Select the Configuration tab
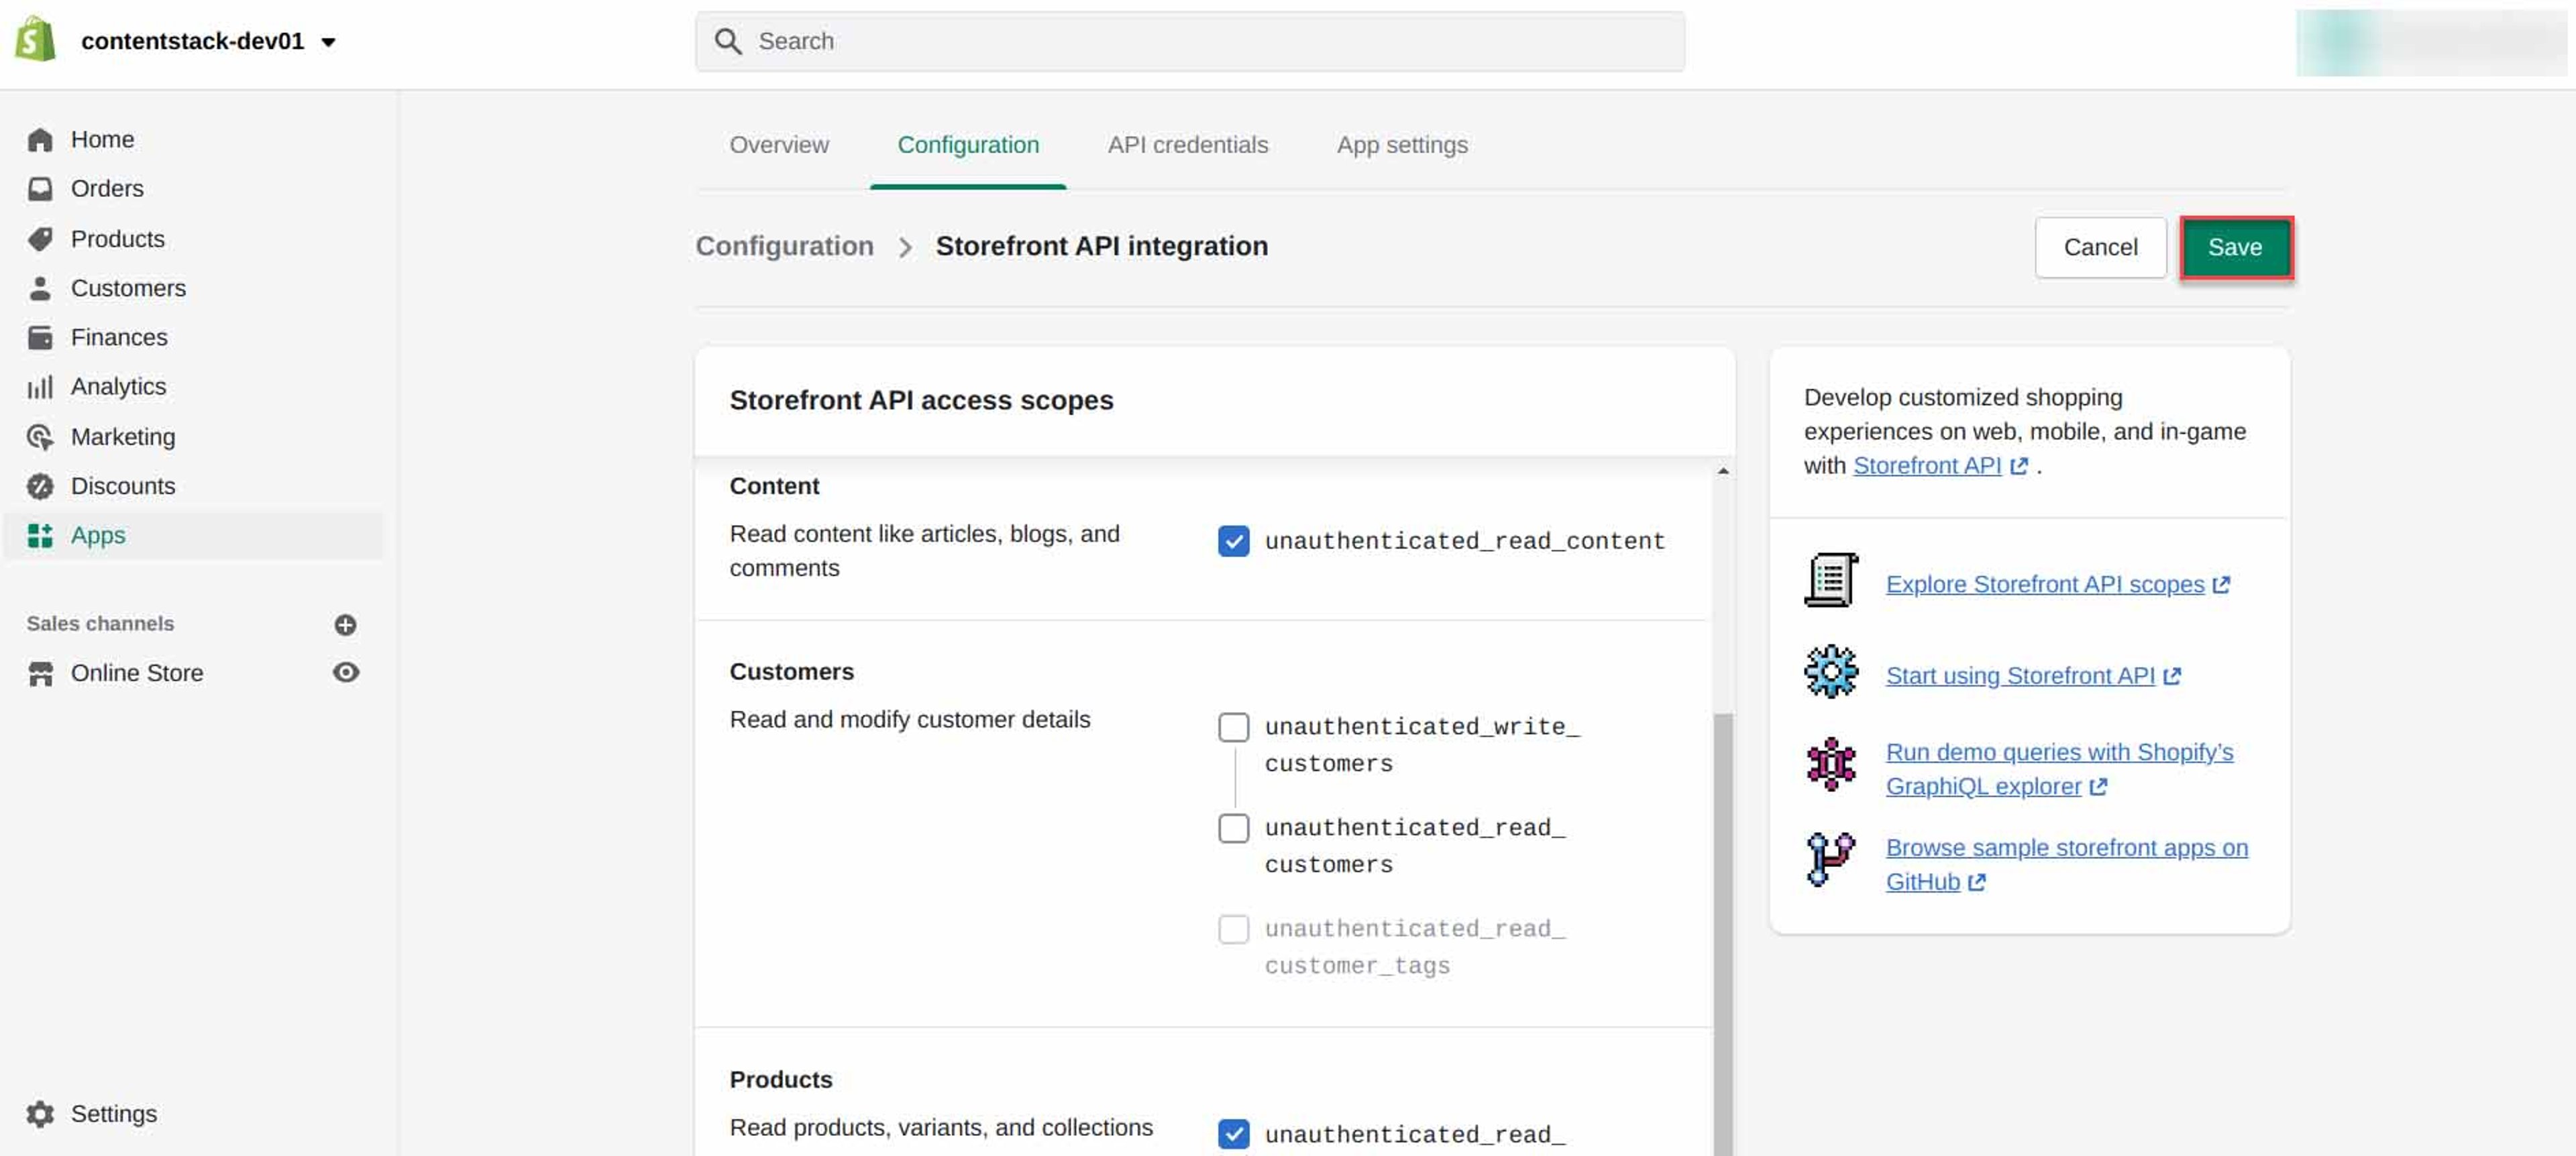 tap(968, 145)
